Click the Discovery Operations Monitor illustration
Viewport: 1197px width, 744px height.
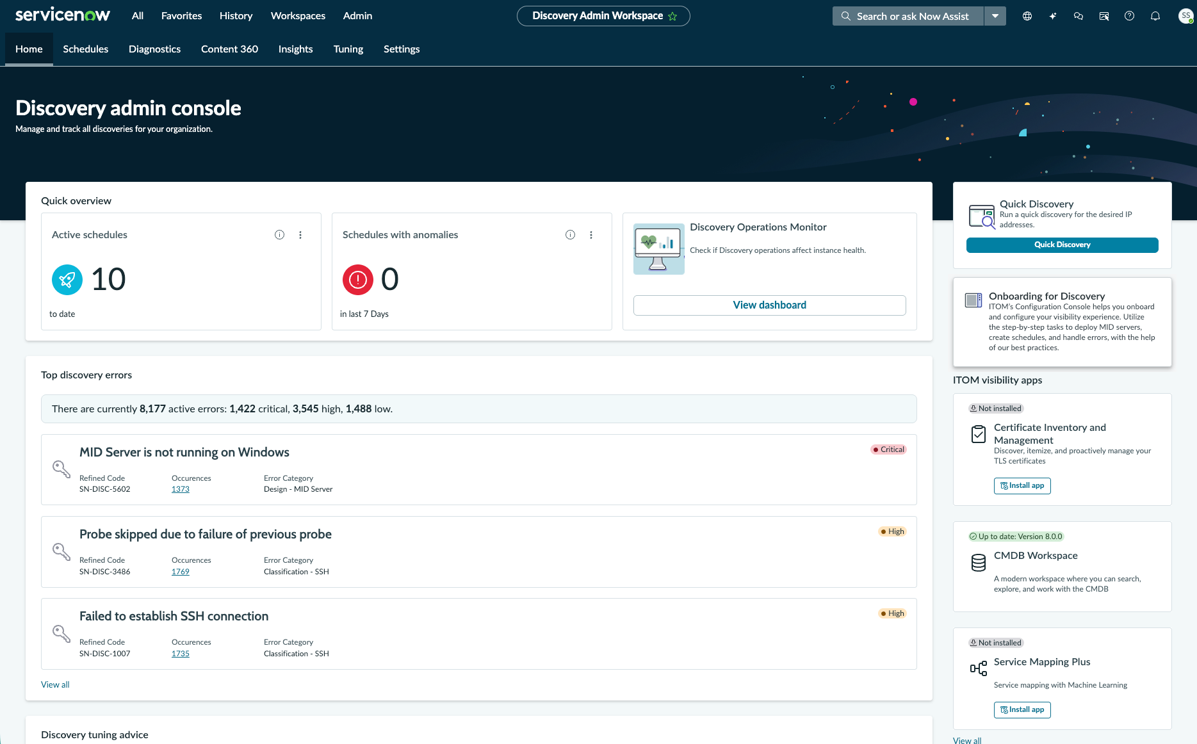(x=659, y=249)
